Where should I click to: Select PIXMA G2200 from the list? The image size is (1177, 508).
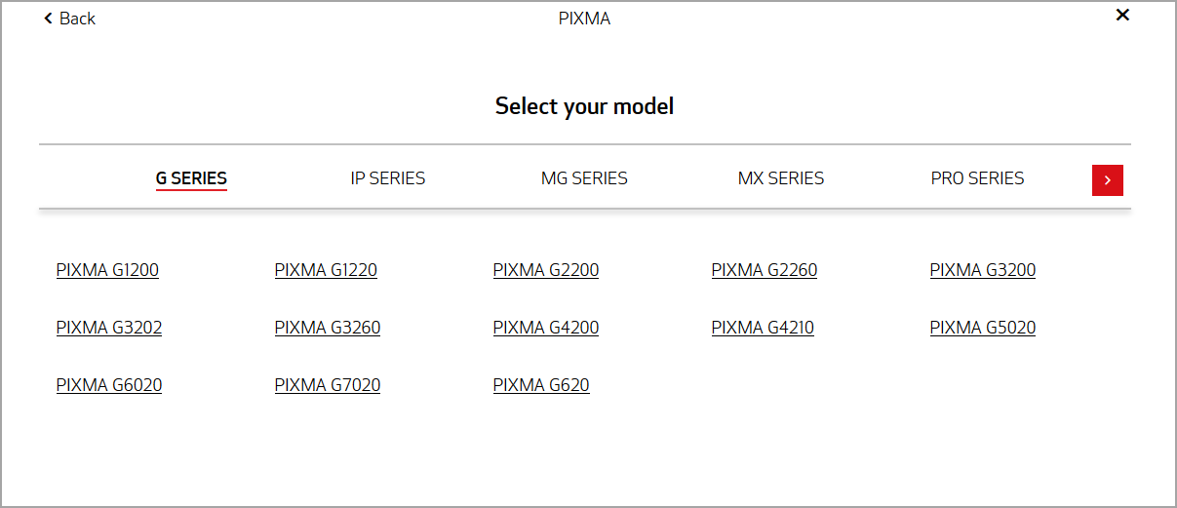[546, 270]
